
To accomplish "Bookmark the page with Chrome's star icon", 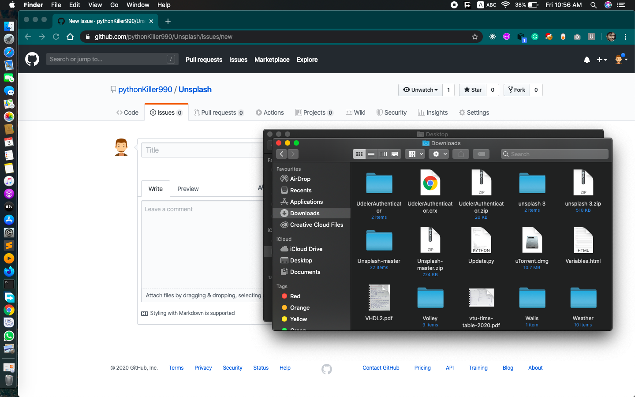I will tap(475, 37).
